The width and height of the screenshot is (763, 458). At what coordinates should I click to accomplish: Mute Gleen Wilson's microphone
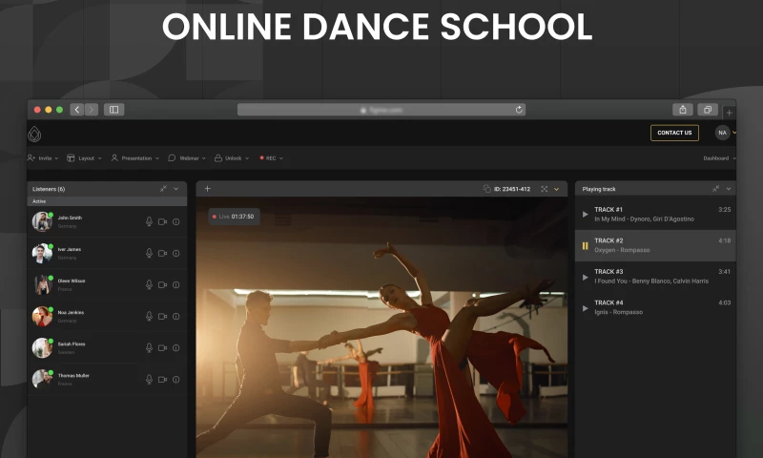click(x=149, y=284)
